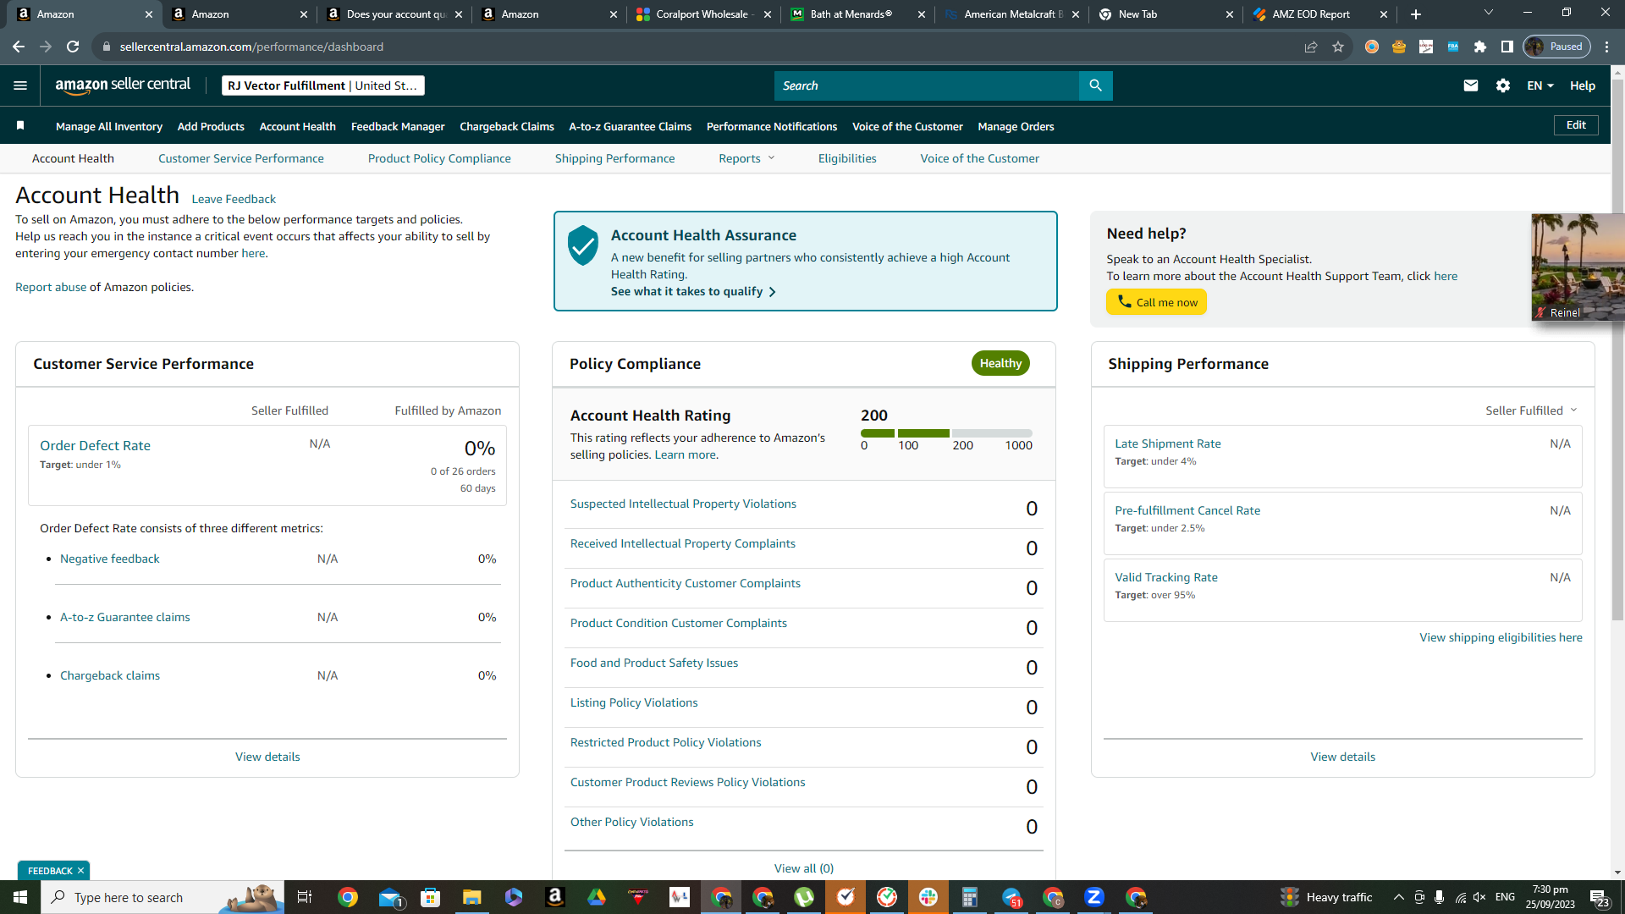1625x914 pixels.
Task: Open File Explorer from the taskbar
Action: pyautogui.click(x=472, y=897)
